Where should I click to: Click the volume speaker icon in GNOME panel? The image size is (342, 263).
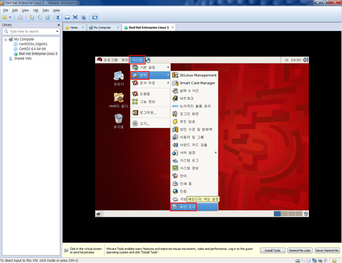coord(306,60)
